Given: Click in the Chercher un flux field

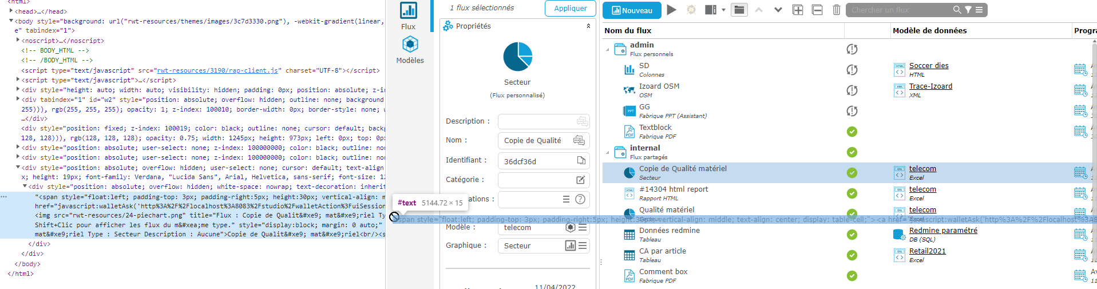Looking at the screenshot, I should 900,10.
